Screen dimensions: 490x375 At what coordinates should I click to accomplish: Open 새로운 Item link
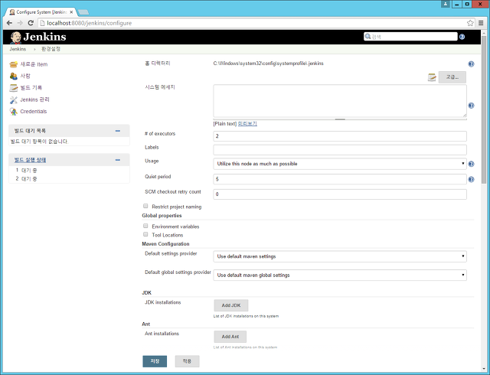(34, 64)
